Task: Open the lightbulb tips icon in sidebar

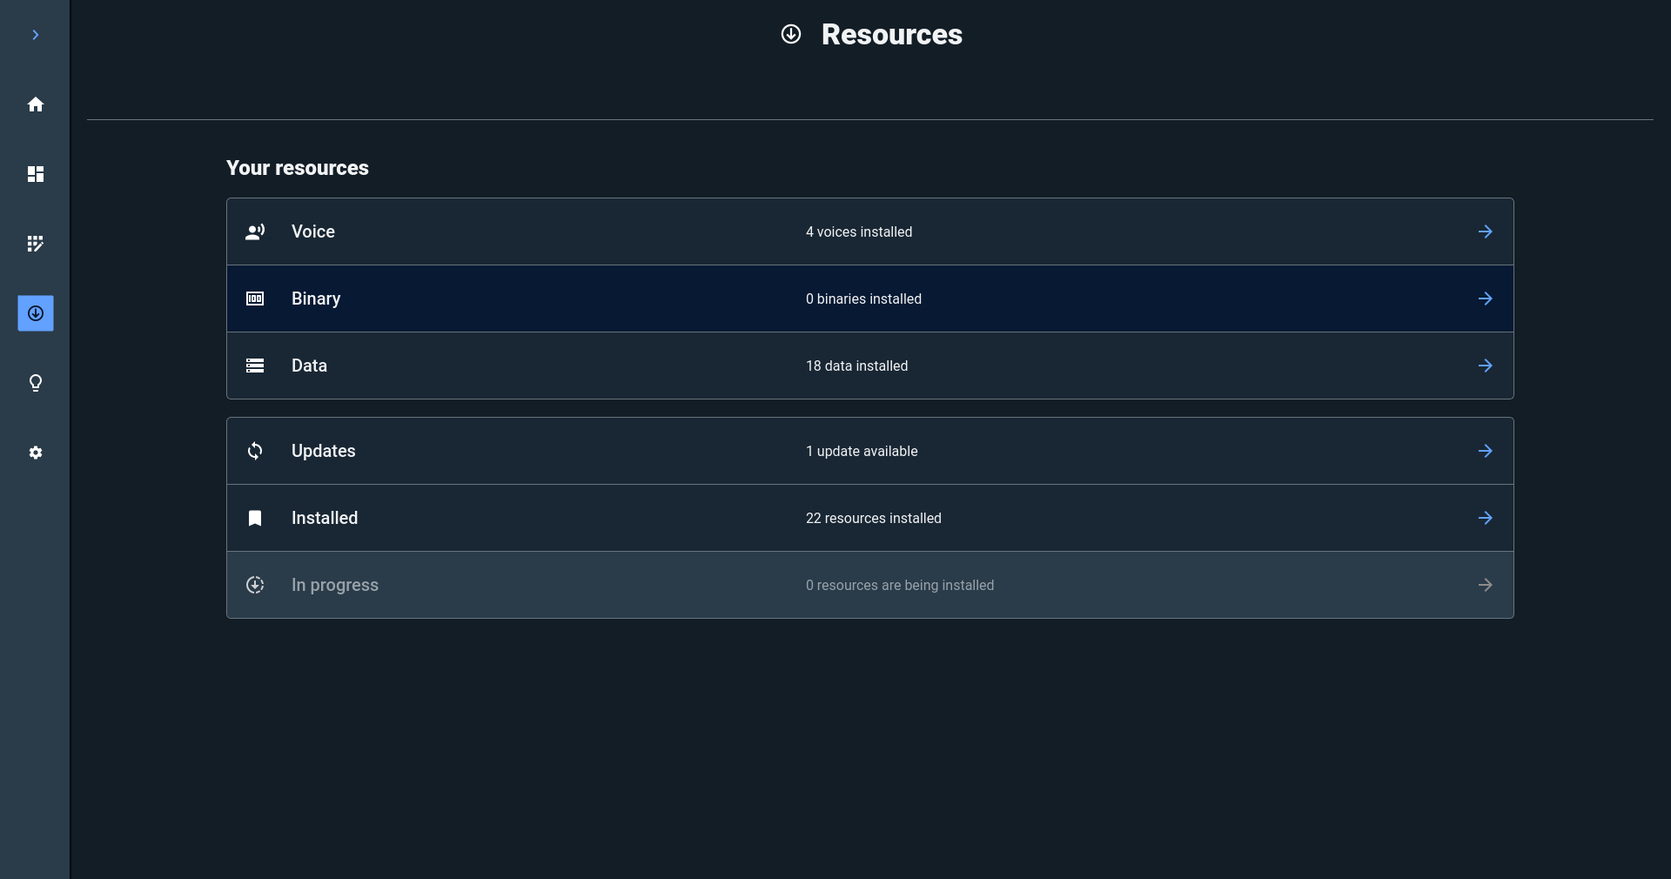Action: (x=36, y=383)
